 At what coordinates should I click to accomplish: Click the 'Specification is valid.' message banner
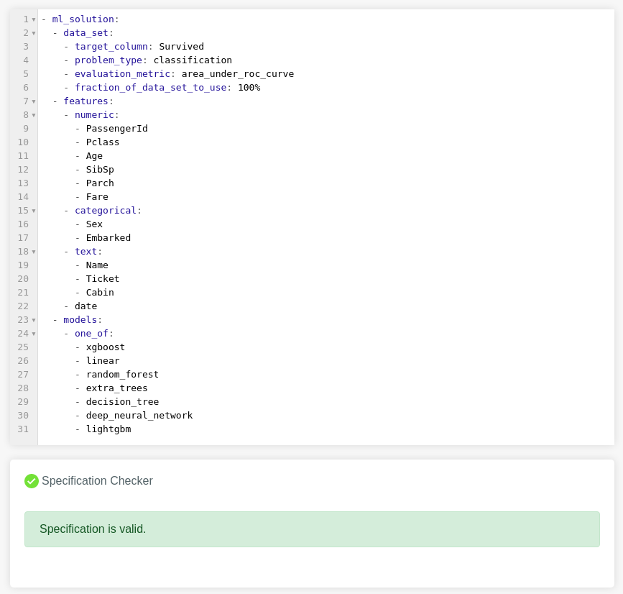coord(312,529)
